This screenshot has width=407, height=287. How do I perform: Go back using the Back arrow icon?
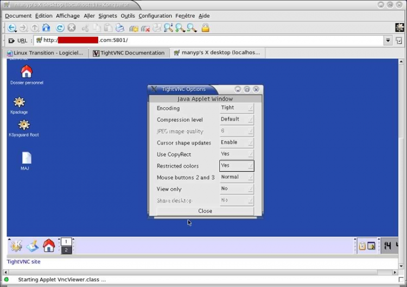tap(12, 28)
